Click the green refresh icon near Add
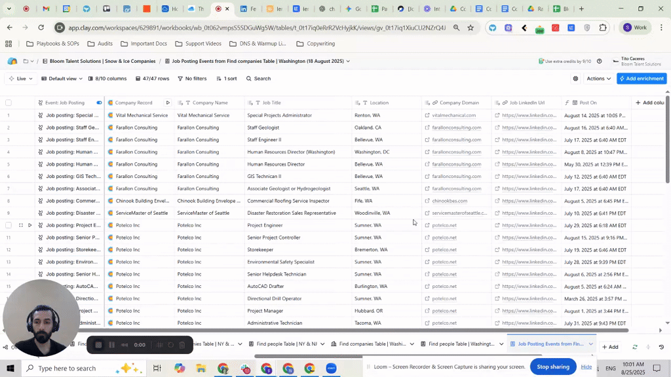Viewport: 671px width, 377px height. [x=634, y=347]
